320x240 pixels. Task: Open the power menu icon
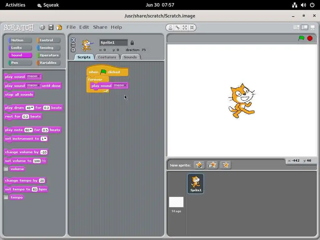click(x=312, y=5)
